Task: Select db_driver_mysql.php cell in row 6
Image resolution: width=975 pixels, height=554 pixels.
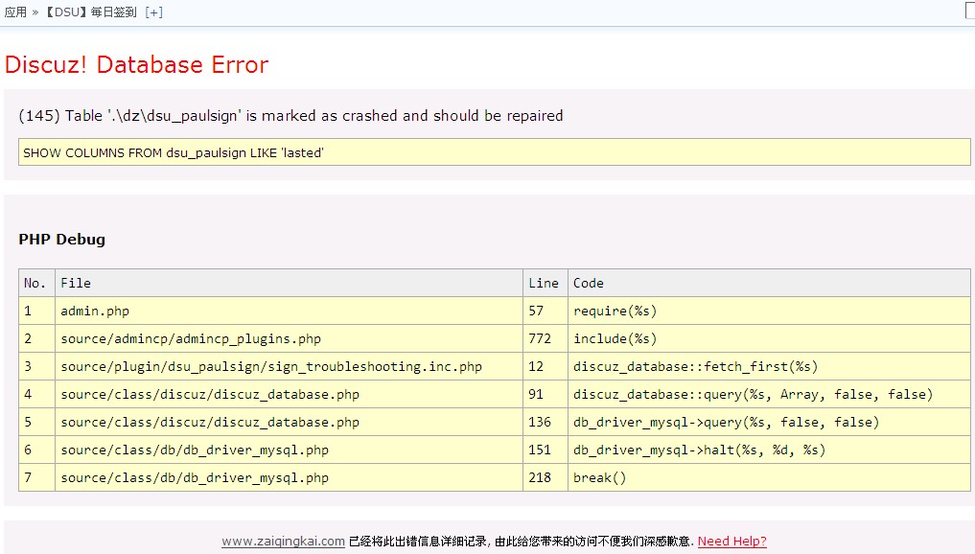Action: pyautogui.click(x=290, y=450)
